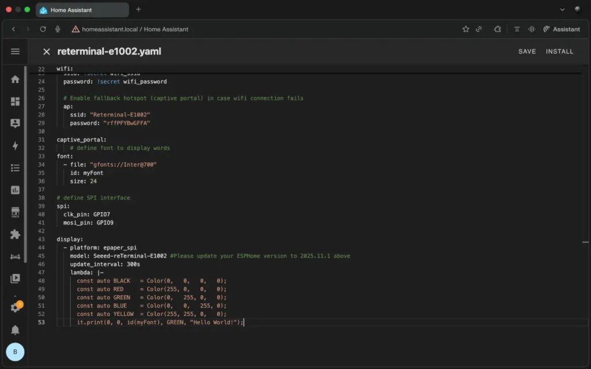Viewport: 591px width, 369px height.
Task: Click the const auto GREEN color line
Action: tap(152, 297)
